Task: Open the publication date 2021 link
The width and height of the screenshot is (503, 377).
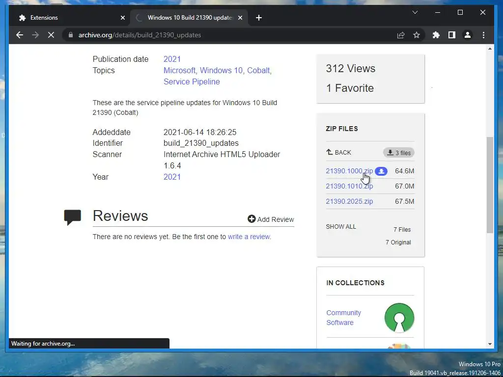Action: pyautogui.click(x=172, y=59)
